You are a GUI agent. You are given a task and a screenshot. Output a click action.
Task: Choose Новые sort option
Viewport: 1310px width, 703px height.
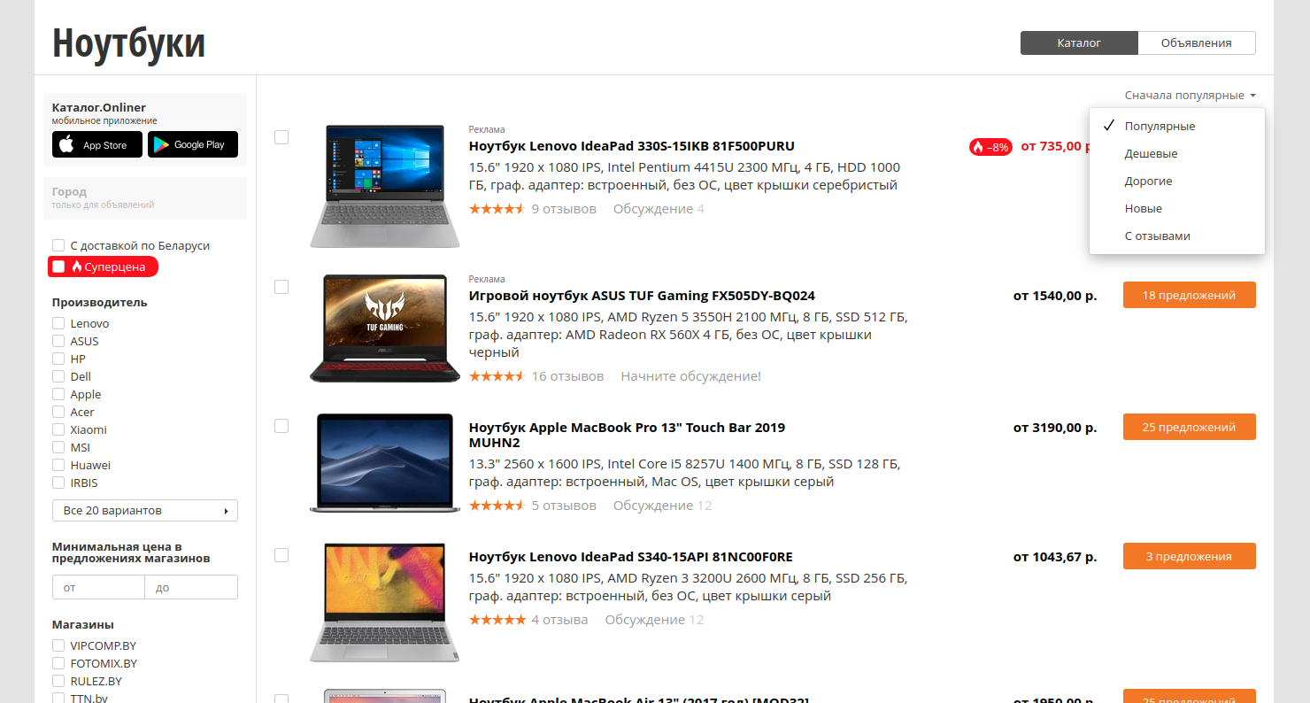(x=1177, y=209)
